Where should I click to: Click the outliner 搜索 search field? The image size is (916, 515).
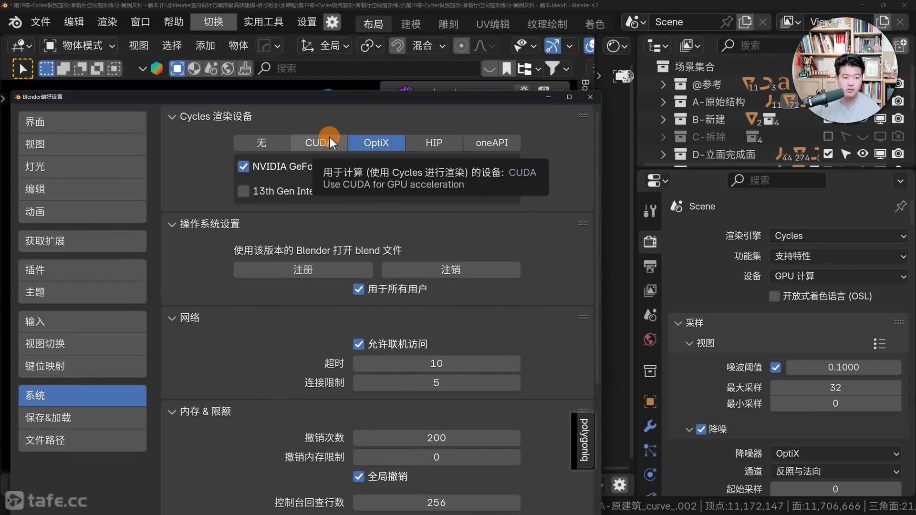point(759,46)
